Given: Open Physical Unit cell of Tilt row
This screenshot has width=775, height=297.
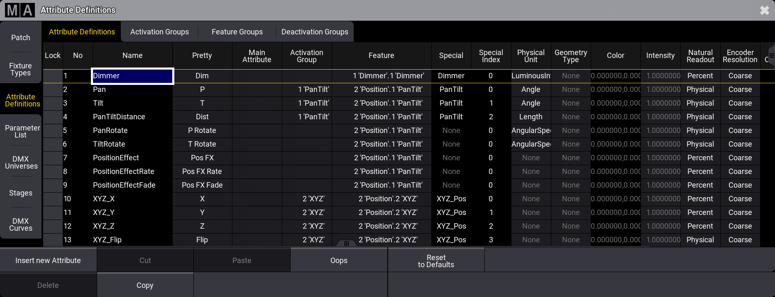Looking at the screenshot, I should coord(531,103).
